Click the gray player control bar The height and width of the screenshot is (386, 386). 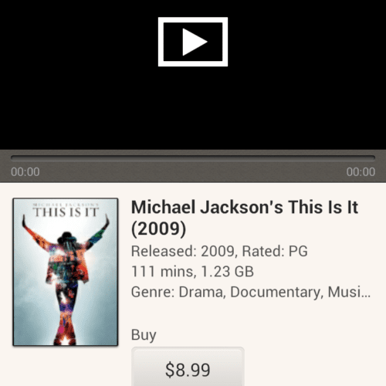pyautogui.click(x=193, y=166)
